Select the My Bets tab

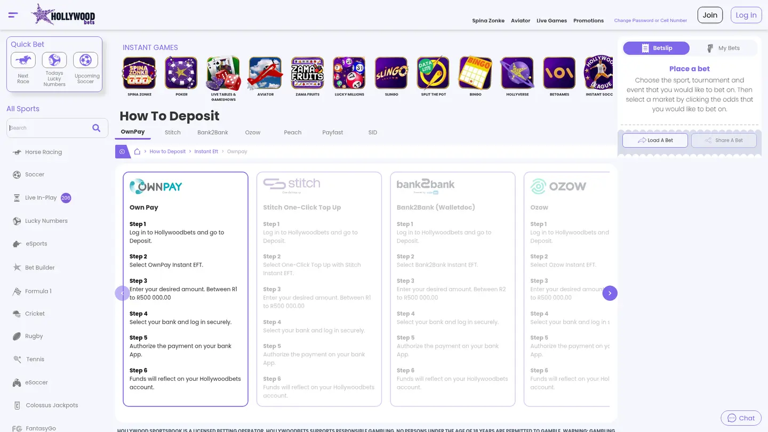[x=723, y=48]
